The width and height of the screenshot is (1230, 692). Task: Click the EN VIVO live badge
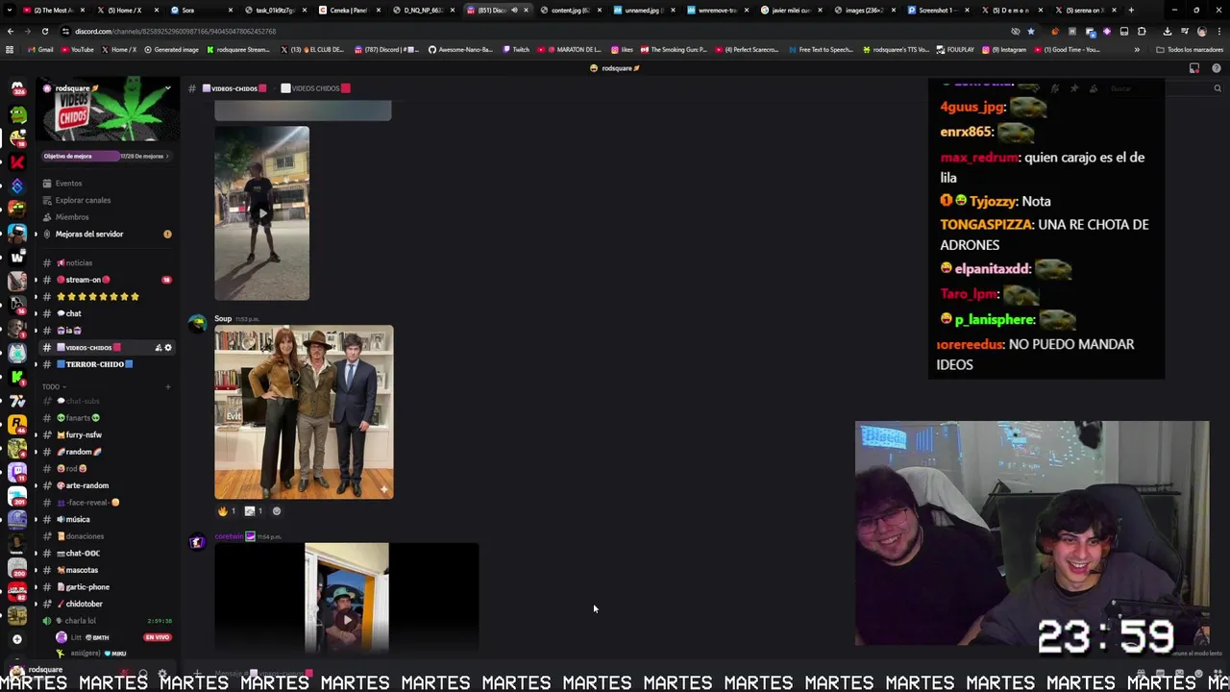click(x=158, y=637)
